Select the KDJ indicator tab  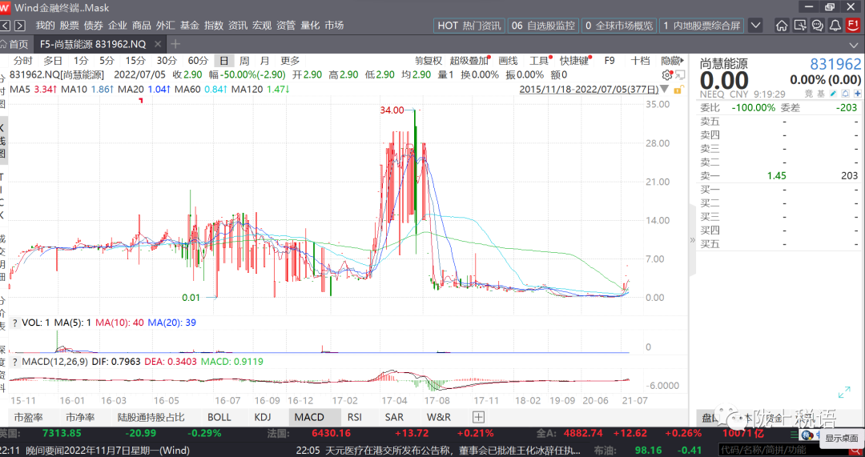point(263,417)
